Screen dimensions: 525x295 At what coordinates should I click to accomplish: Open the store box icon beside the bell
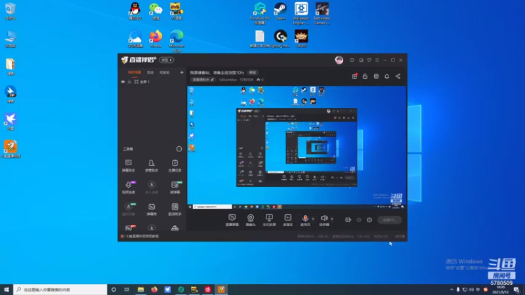pyautogui.click(x=376, y=76)
